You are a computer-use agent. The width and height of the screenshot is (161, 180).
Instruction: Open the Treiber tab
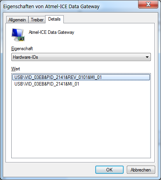pos(37,20)
